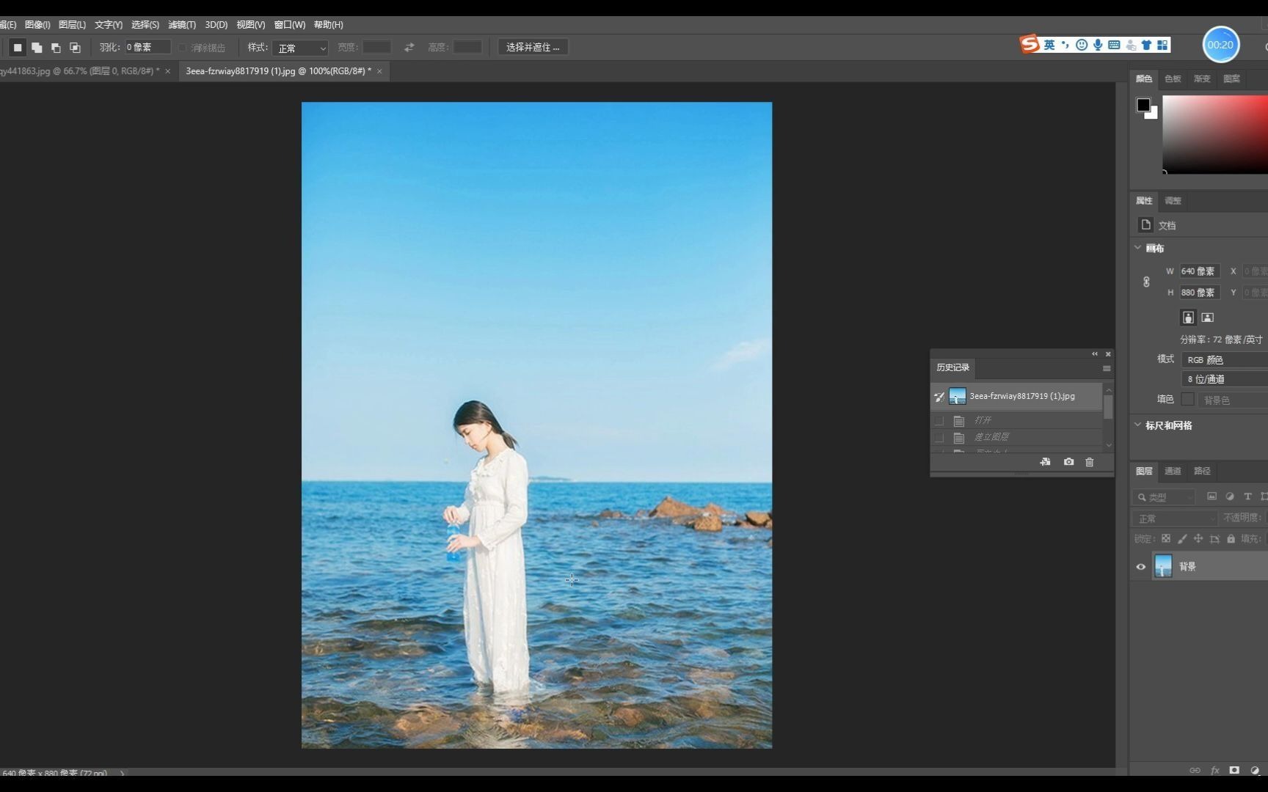Create new document from current history state
1268x792 pixels.
1045,462
